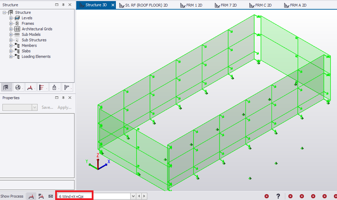Select the Sub Structures tree item
Screen dimensions: 337x200
click(34, 40)
